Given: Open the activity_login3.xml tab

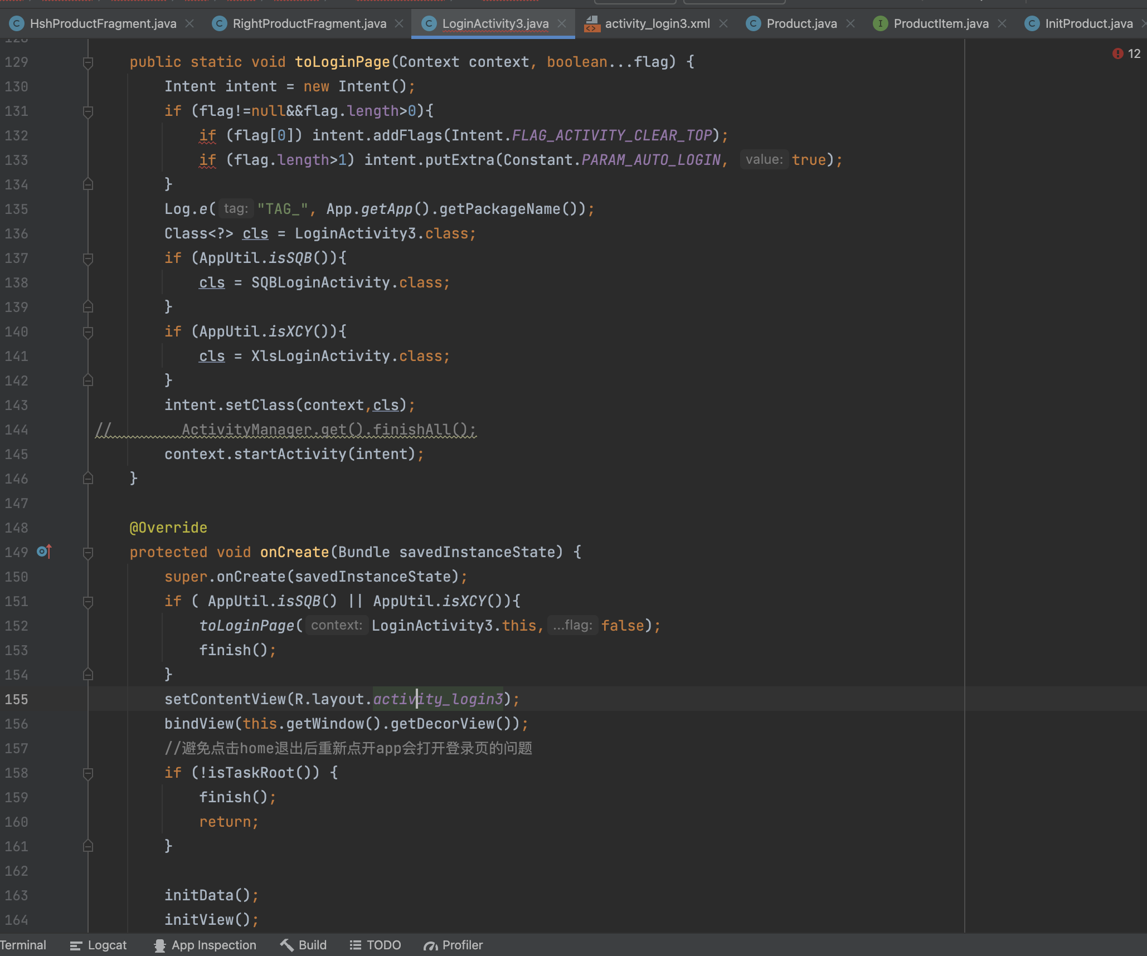Looking at the screenshot, I should pos(657,23).
